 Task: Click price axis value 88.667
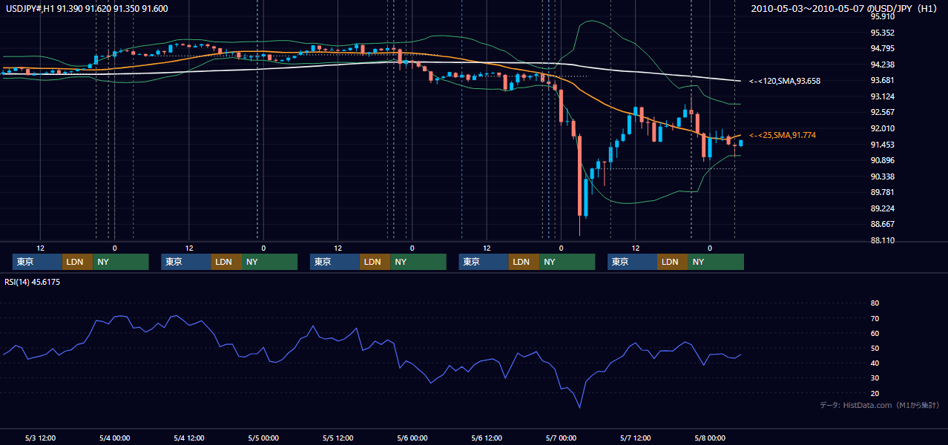[x=883, y=224]
